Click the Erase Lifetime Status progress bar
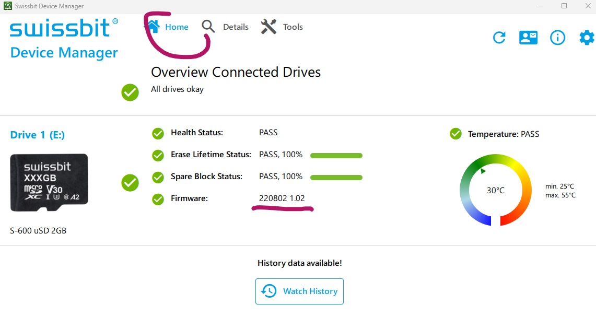 tap(336, 156)
